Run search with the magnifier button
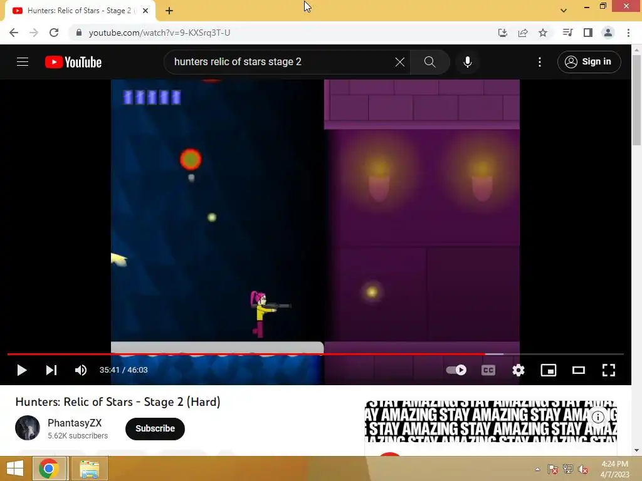This screenshot has height=481, width=642. coord(429,62)
